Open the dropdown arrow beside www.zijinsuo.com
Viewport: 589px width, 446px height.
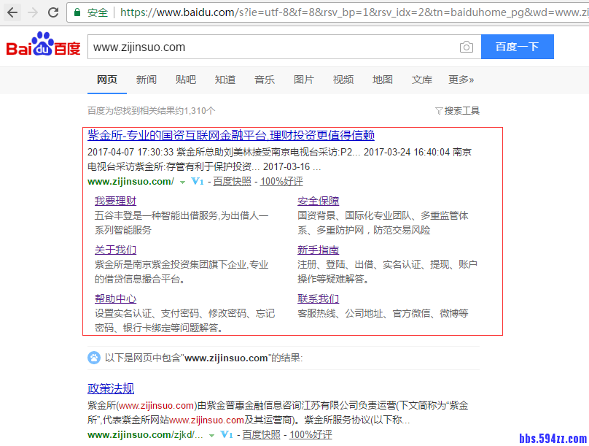[182, 181]
